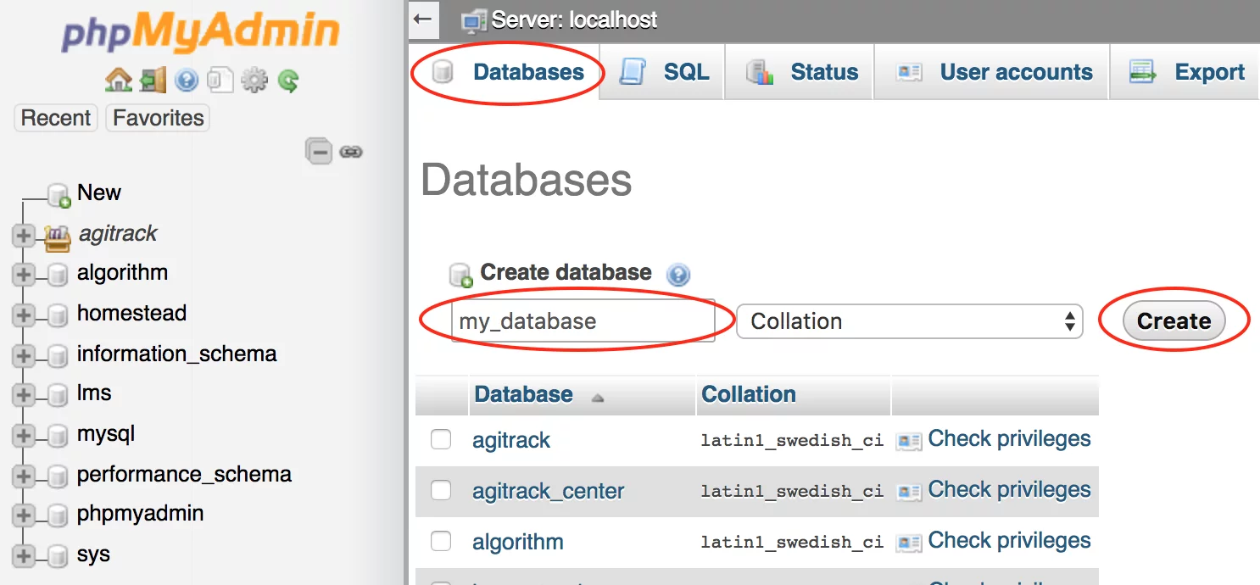This screenshot has height=585, width=1260.
Task: Click the collapse all tree icon
Action: click(319, 152)
